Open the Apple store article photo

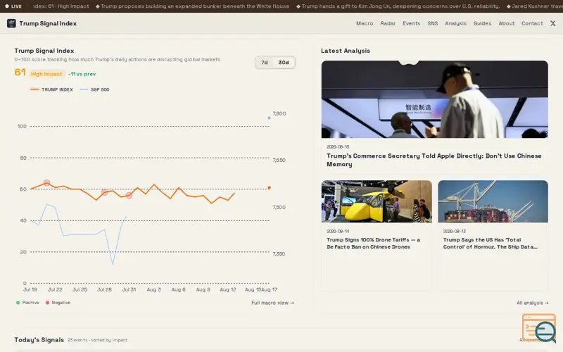pyautogui.click(x=434, y=99)
